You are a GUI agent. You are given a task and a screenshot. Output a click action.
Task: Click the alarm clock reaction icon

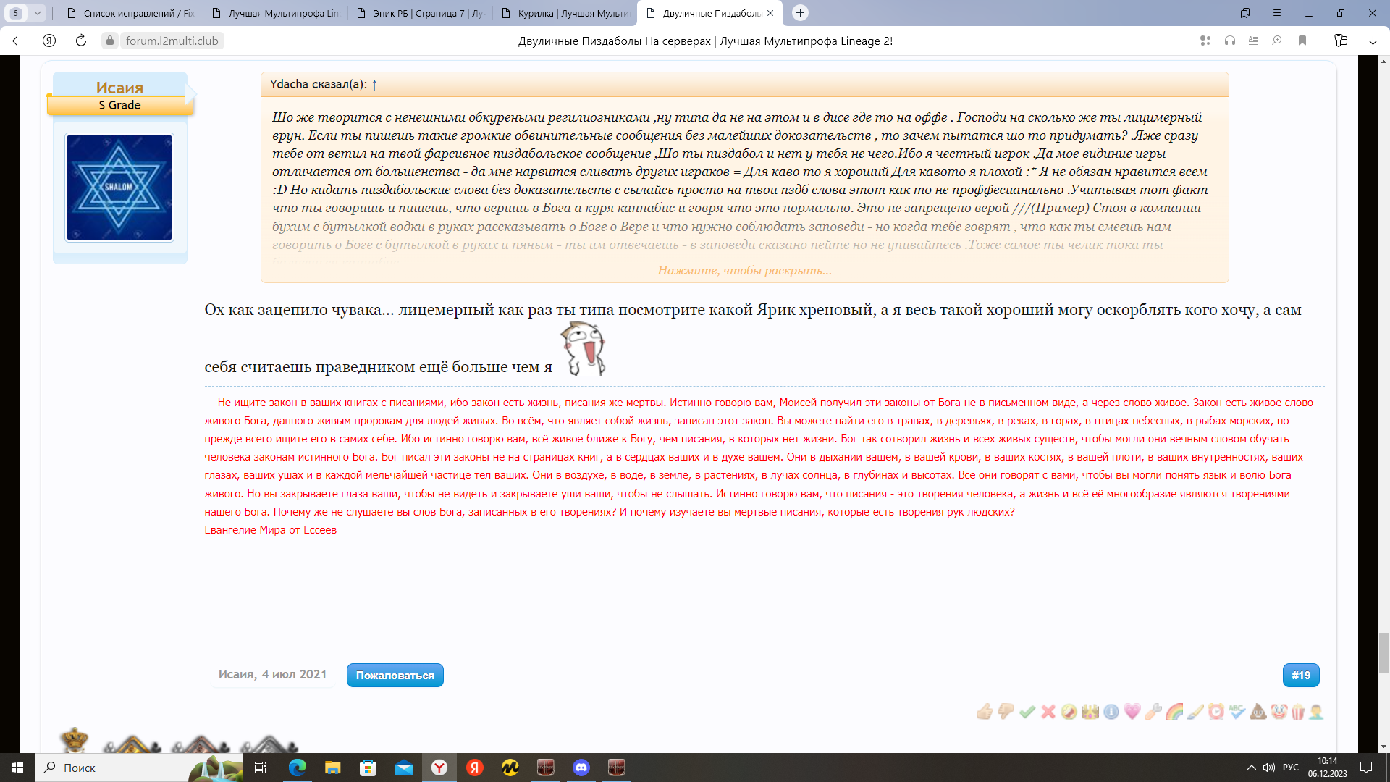1216,712
